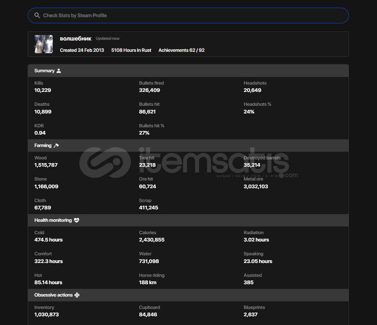
Task: Select Scrap value 411,245
Action: click(149, 208)
